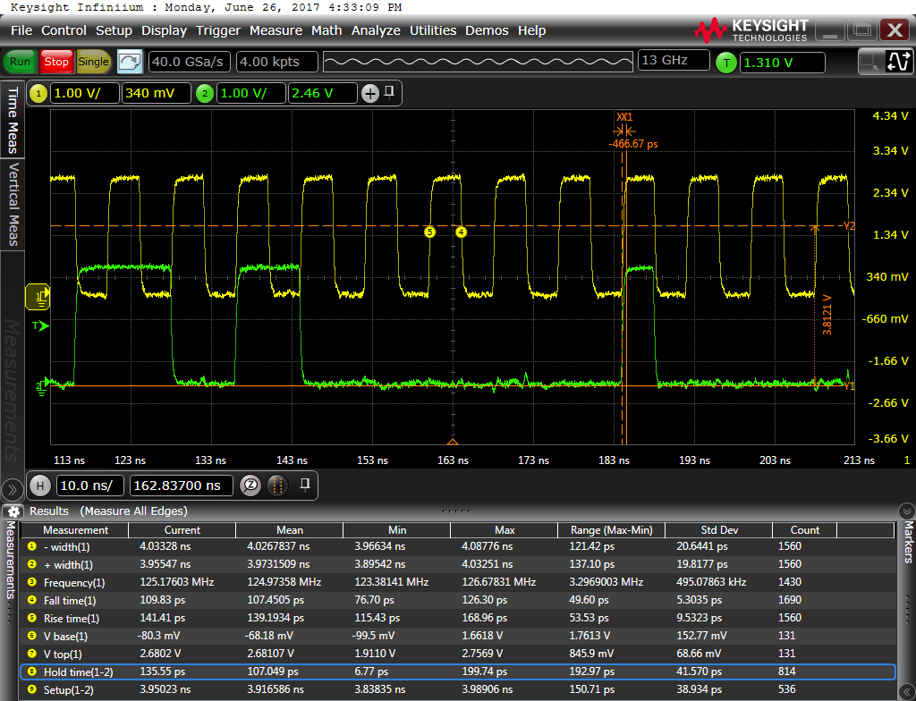
Task: Click the waveform edge trigger icon at top right
Action: coord(898,62)
